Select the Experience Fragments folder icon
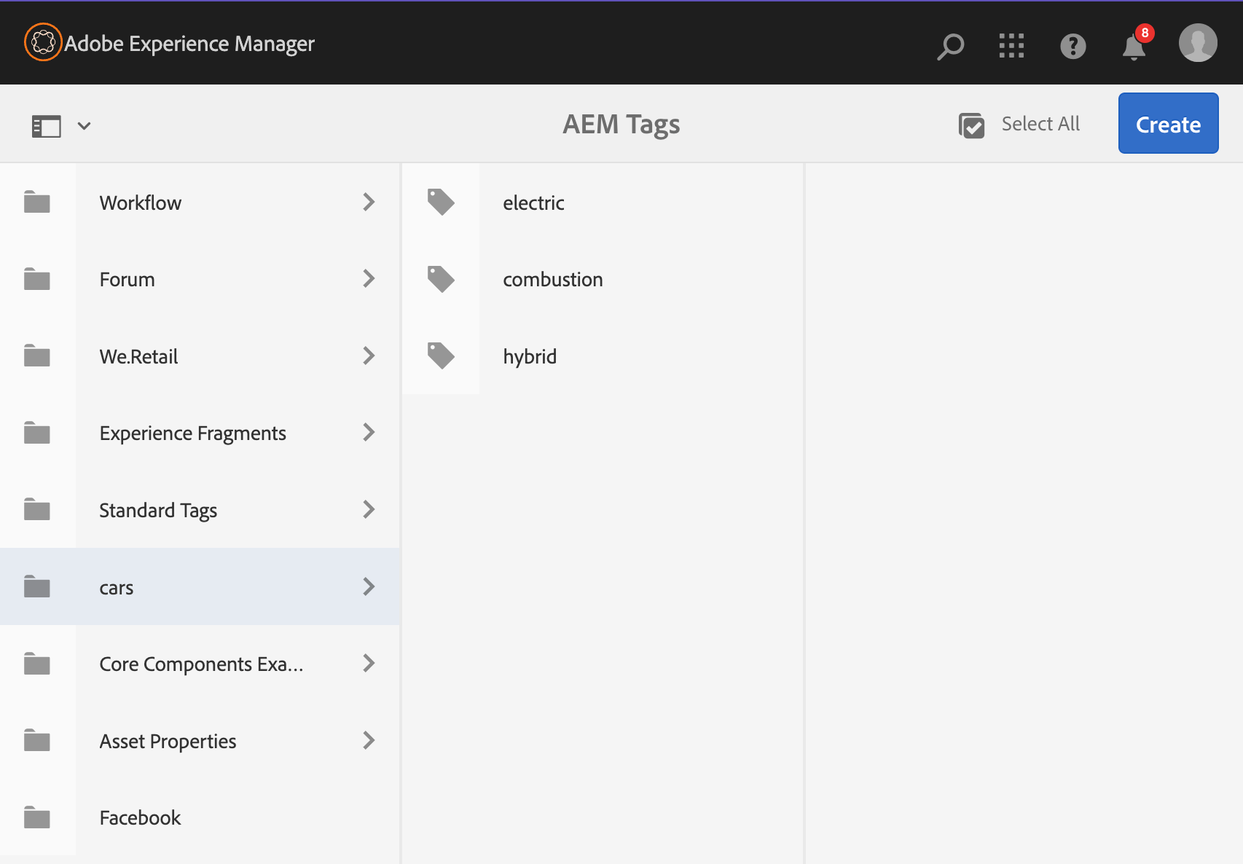1243x864 pixels. 37,432
